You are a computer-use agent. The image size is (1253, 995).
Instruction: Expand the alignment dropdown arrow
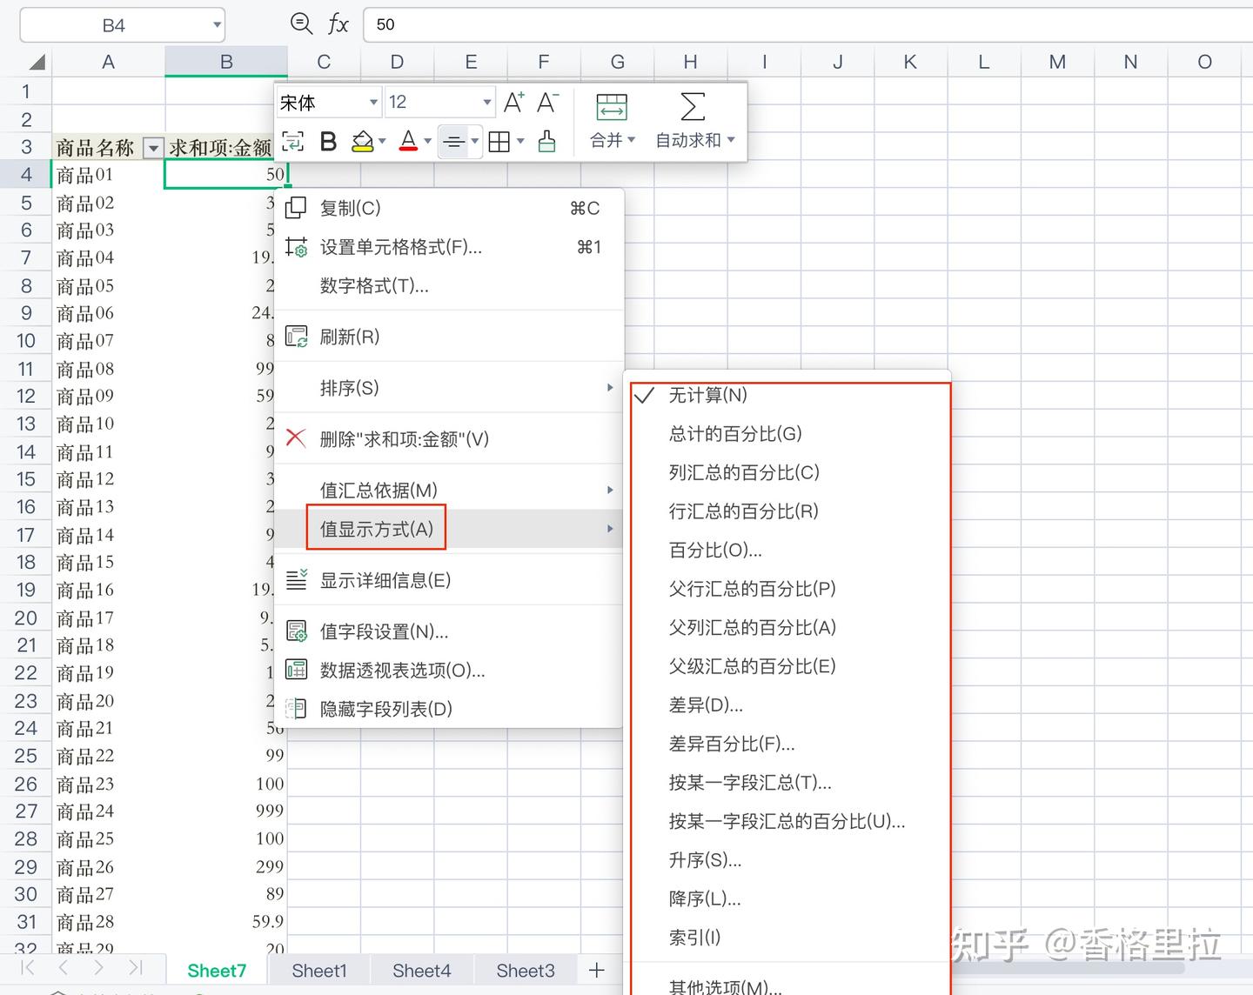475,141
